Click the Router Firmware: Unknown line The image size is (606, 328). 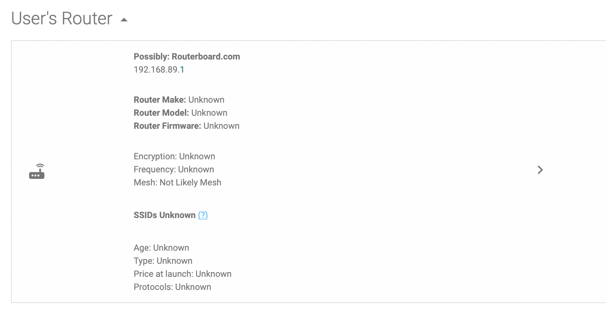point(187,126)
